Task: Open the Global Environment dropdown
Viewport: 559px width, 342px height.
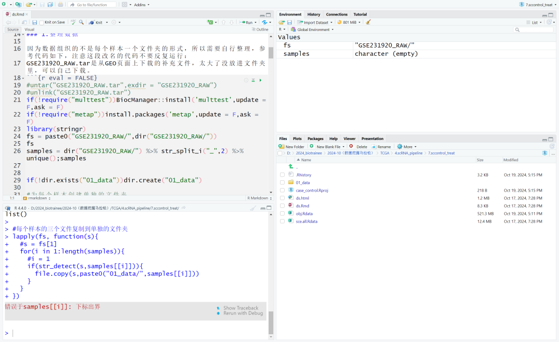Action: click(x=312, y=29)
